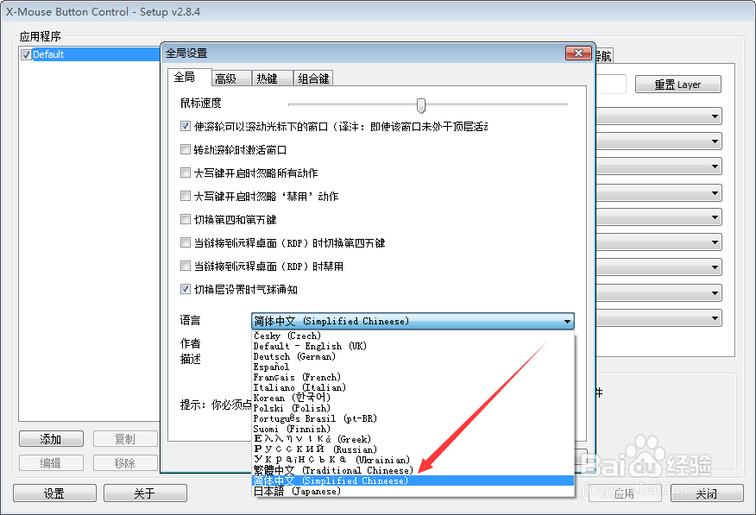Viewport: 756px width, 515px height.
Task: Switch to the 高级 tab
Action: coord(231,78)
